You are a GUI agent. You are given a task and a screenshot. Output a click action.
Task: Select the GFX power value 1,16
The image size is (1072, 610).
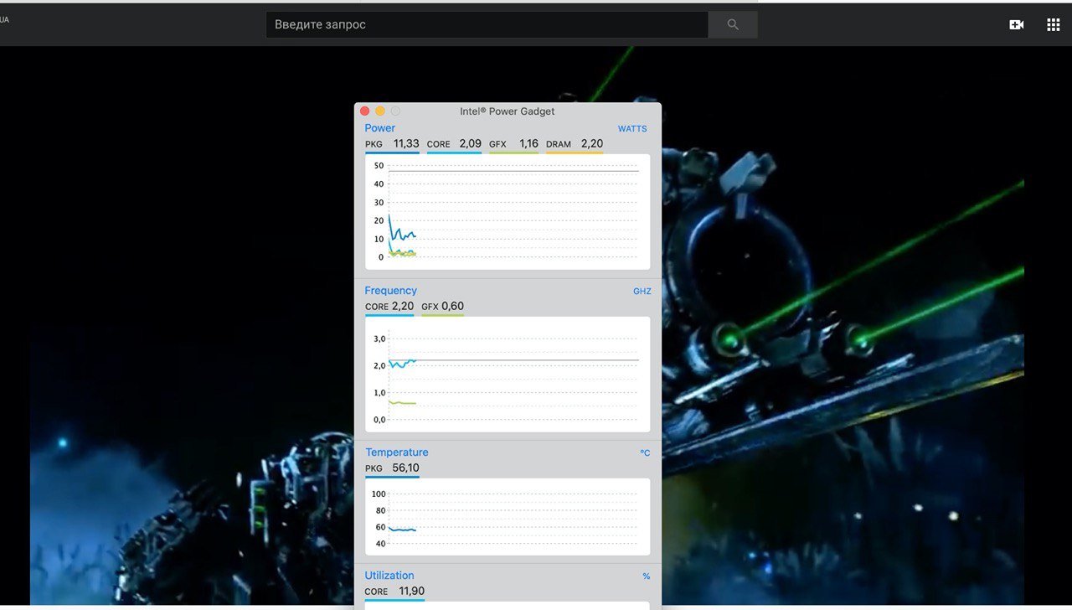pos(528,144)
